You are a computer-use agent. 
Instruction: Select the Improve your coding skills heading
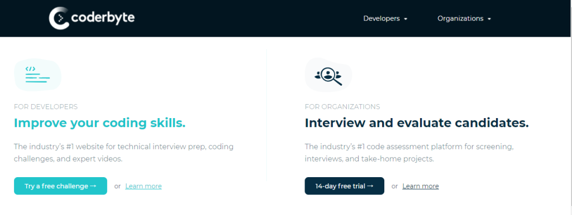point(99,123)
